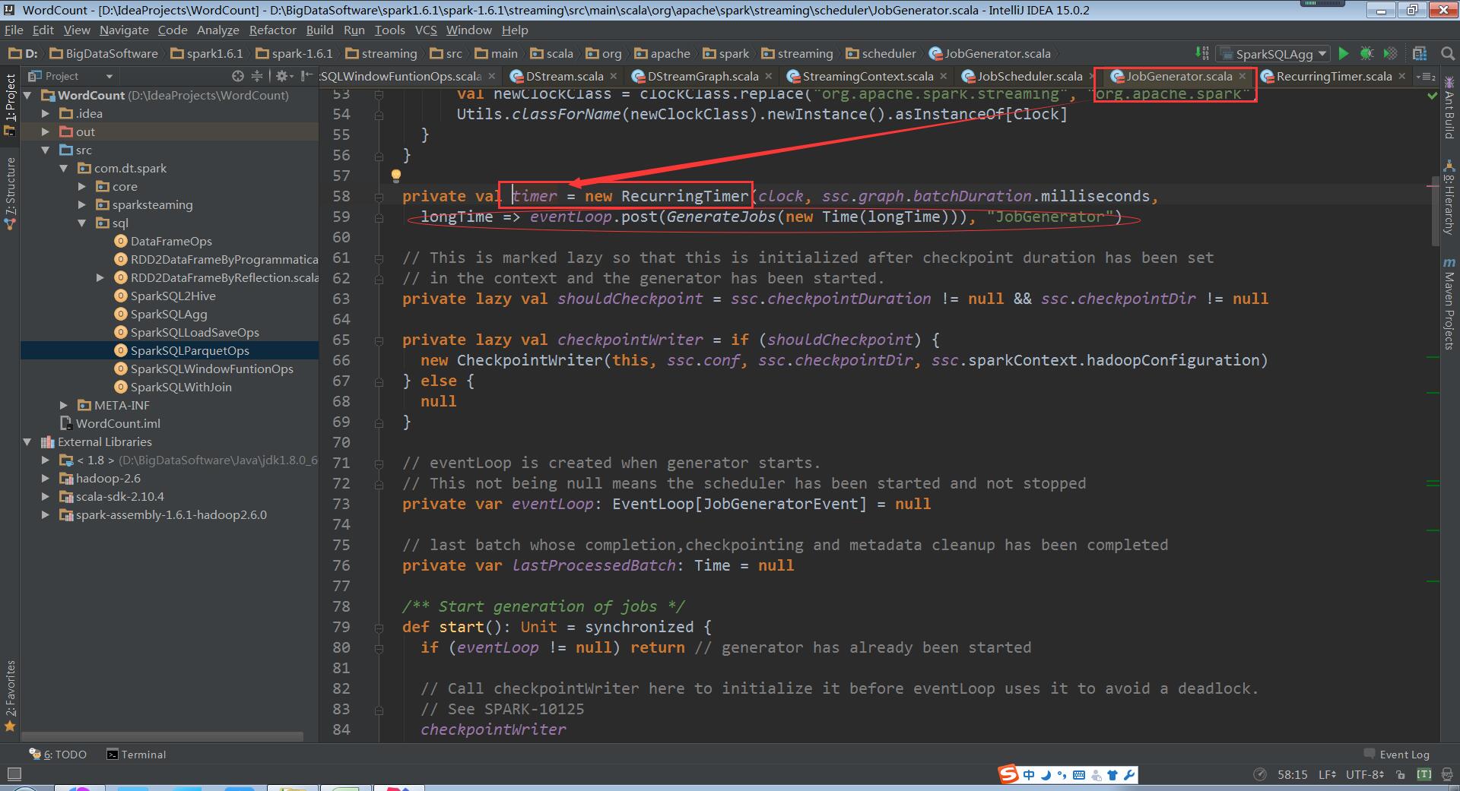The height and width of the screenshot is (791, 1460).
Task: Open Project view type dropdown
Action: pos(71,76)
